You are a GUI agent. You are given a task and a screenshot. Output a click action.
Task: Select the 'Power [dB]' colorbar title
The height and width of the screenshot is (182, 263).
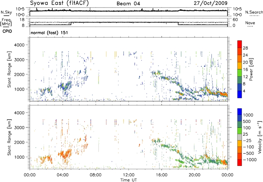[x=251, y=69]
